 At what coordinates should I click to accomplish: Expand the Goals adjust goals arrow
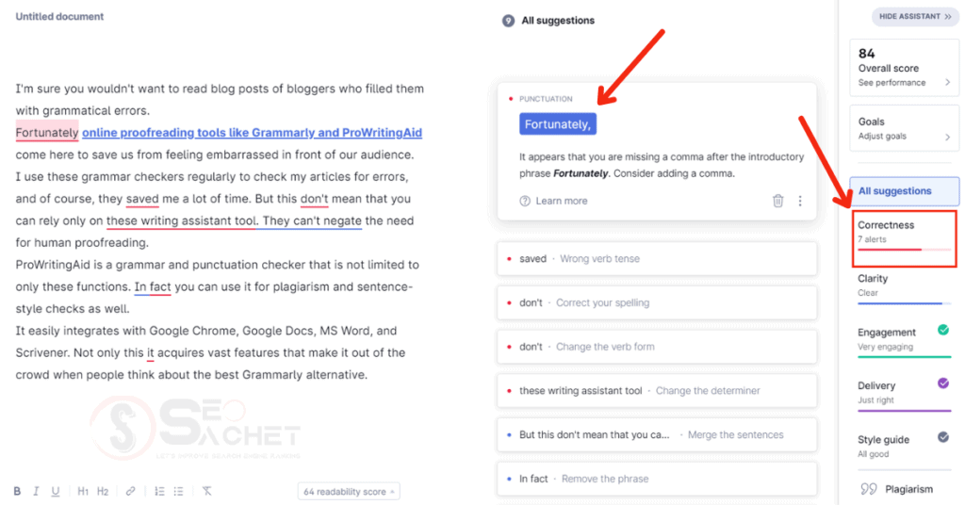tap(948, 137)
